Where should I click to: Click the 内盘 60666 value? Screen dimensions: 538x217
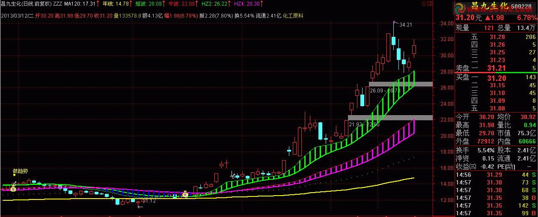pyautogui.click(x=527, y=142)
